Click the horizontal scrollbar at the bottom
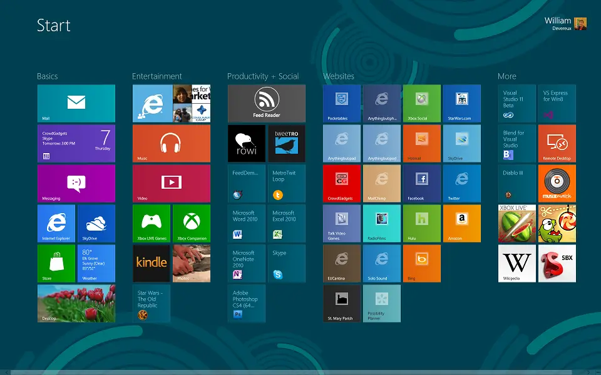The image size is (601, 375). pos(291,372)
